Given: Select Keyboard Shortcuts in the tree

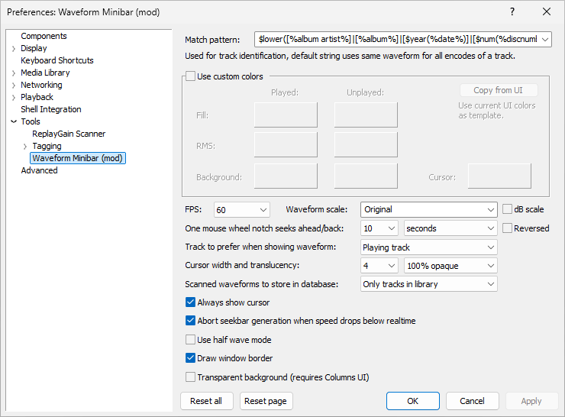Looking at the screenshot, I should coord(56,60).
